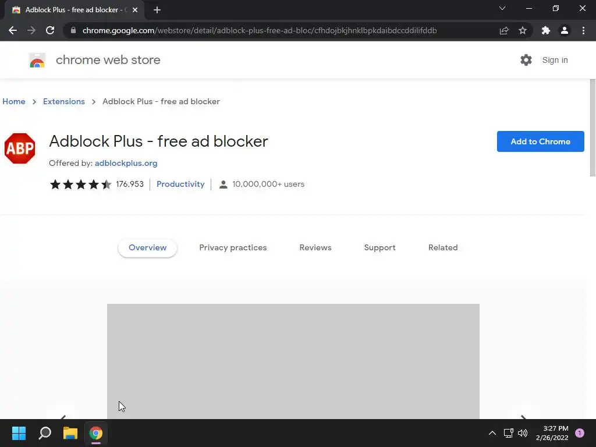The height and width of the screenshot is (447, 596).
Task: Click the volume tray icon
Action: 523,433
